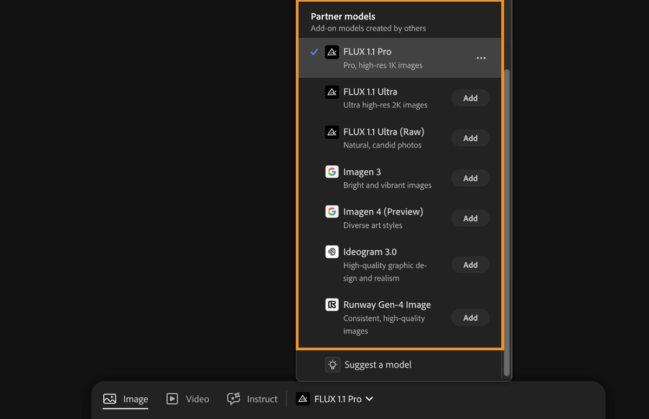Add the Runway Gen-4 Image model
Viewport: 649px width, 419px height.
click(x=470, y=318)
